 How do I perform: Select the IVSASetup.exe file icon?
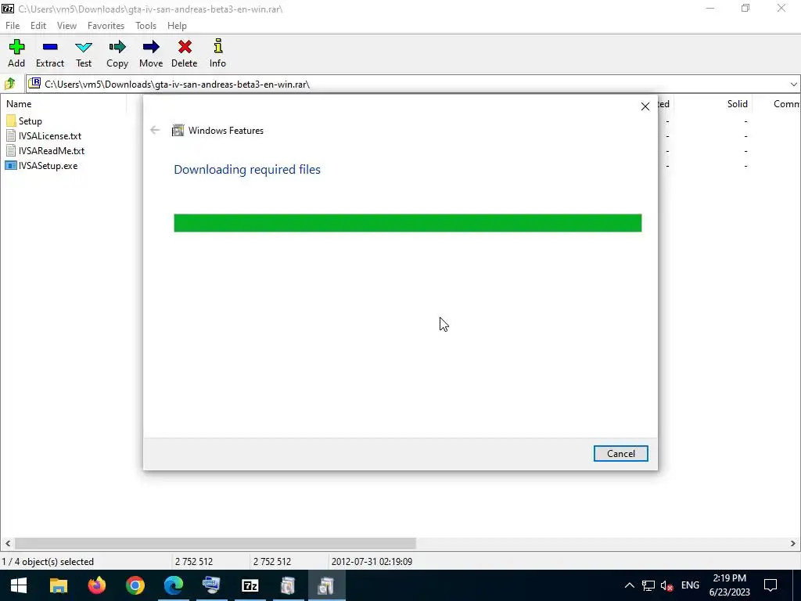11,166
